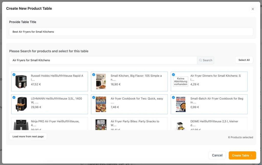Click the search magnifier icon
This screenshot has width=262, height=165.
tap(200, 60)
